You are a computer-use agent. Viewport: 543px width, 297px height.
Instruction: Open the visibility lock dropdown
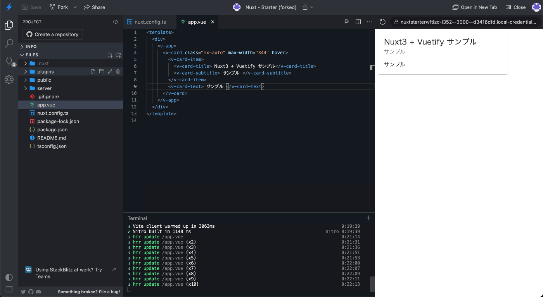pos(308,7)
